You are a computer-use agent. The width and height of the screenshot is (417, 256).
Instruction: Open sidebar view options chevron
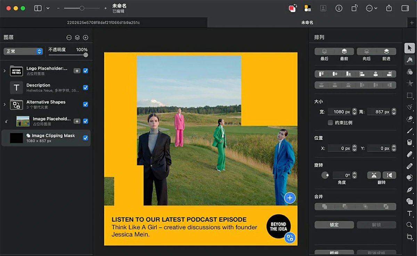click(x=48, y=8)
